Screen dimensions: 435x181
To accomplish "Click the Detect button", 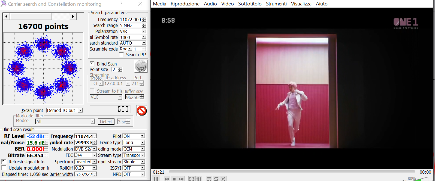I will coord(106,122).
